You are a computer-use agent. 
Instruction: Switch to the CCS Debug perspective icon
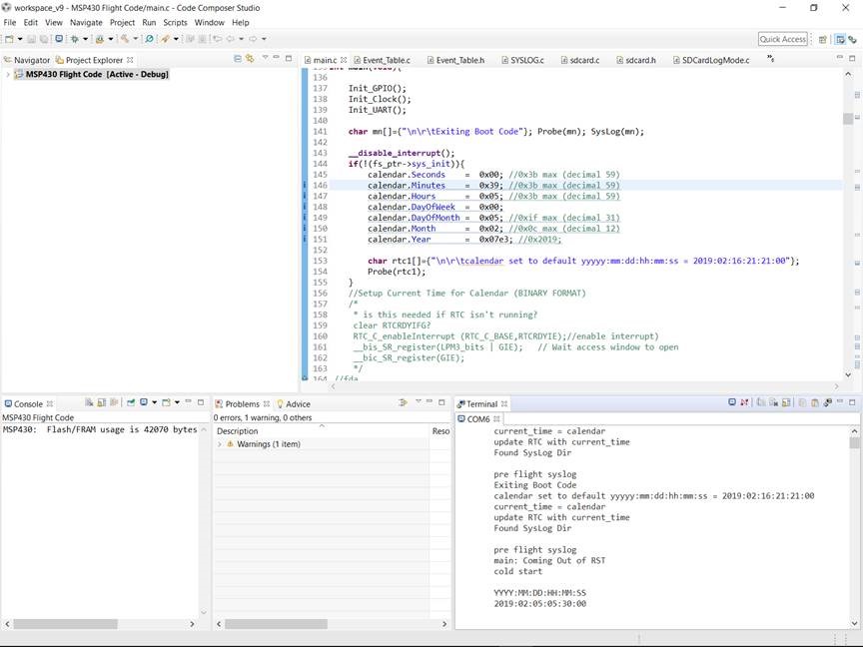pyautogui.click(x=850, y=39)
